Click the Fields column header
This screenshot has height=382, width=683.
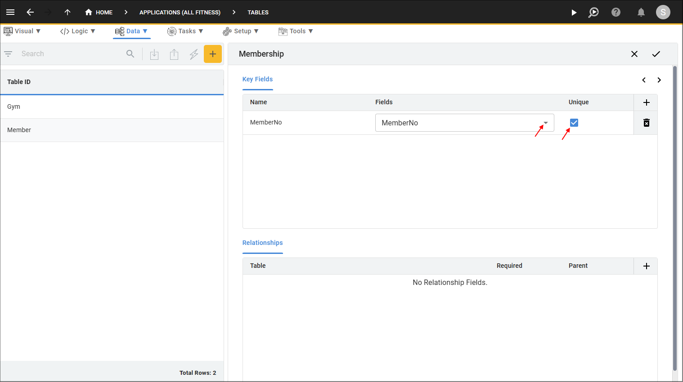click(384, 102)
